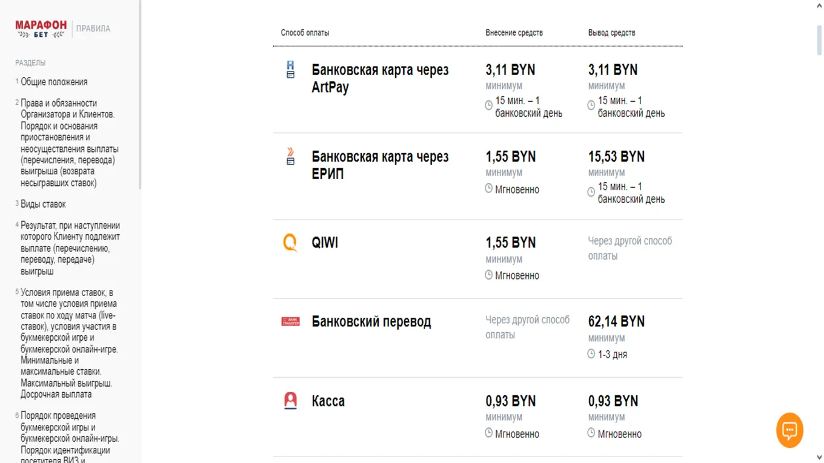The width and height of the screenshot is (824, 463).
Task: Click the page scrollbar down arrow
Action: point(819,458)
